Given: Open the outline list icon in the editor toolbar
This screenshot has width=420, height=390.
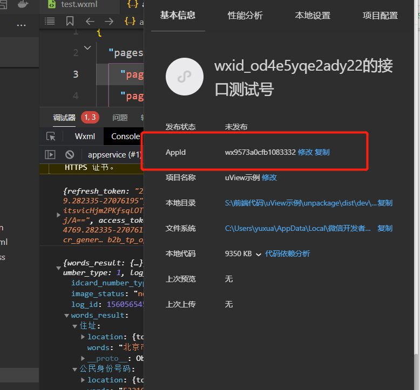Looking at the screenshot, I should click(50, 21).
